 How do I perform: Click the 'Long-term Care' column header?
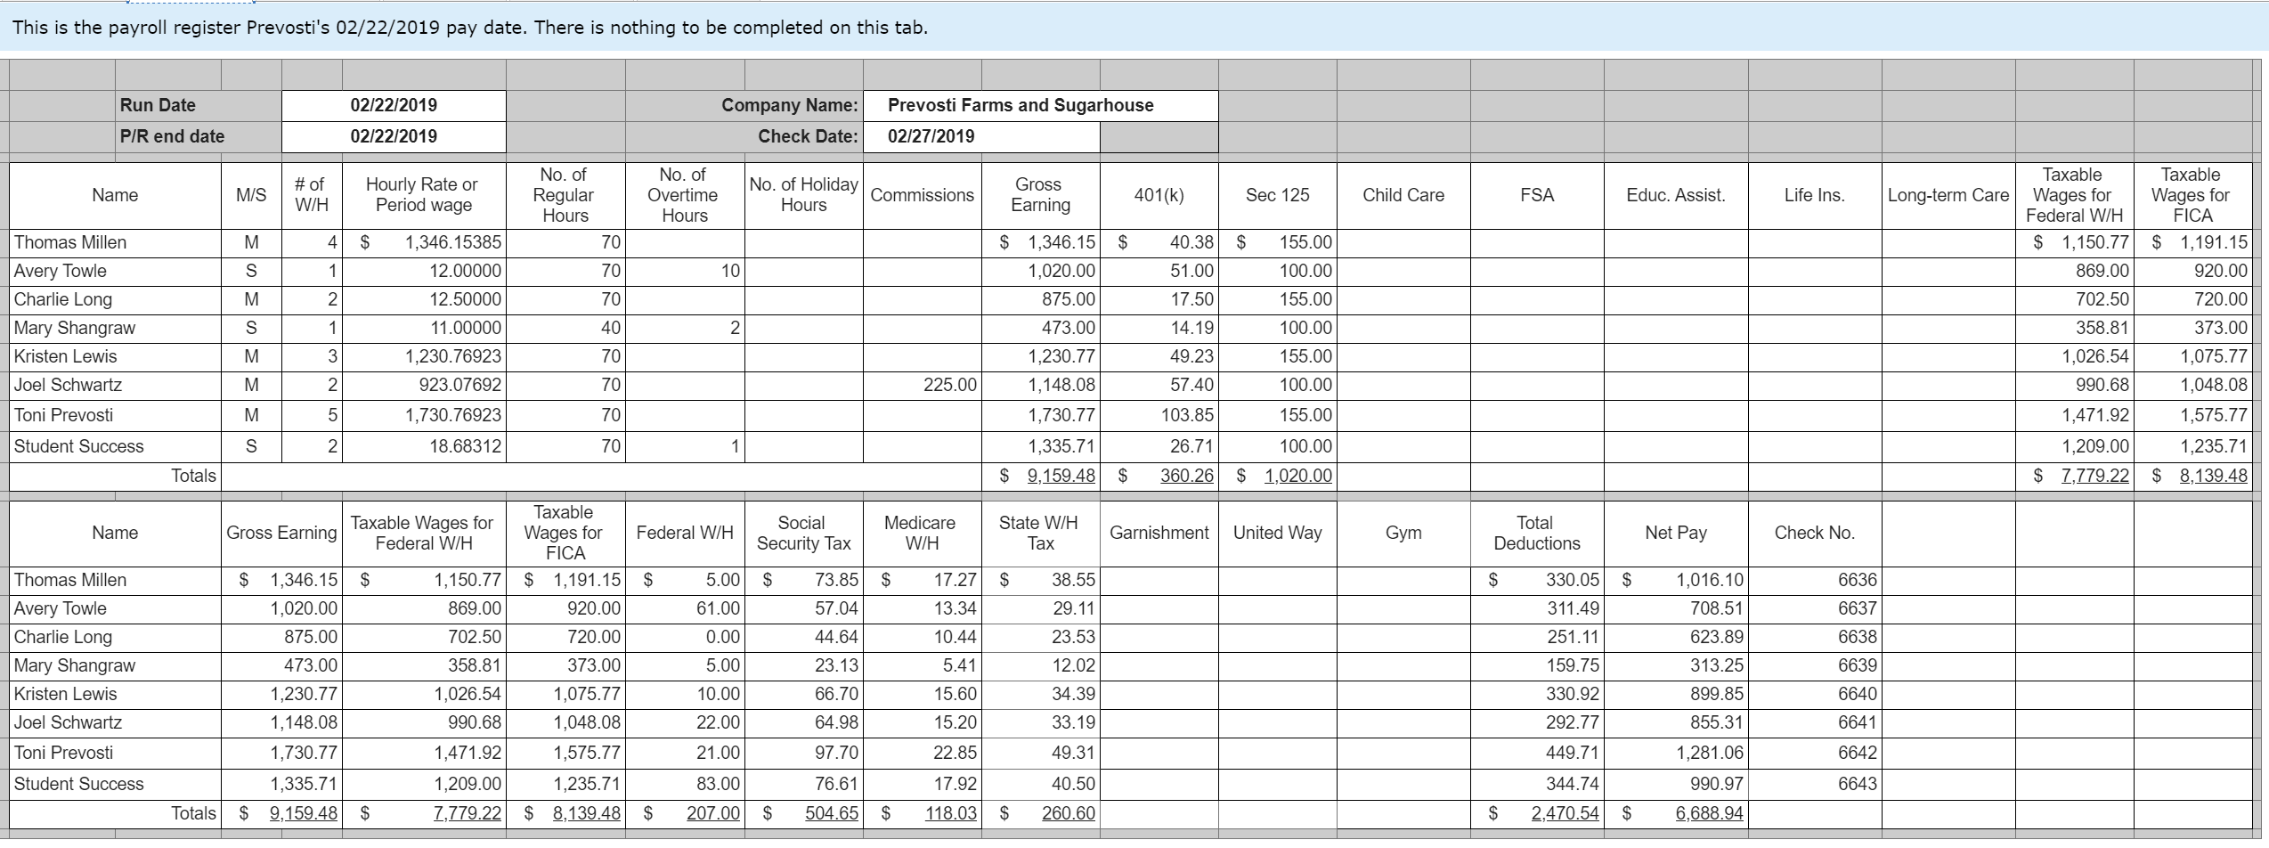click(1948, 195)
